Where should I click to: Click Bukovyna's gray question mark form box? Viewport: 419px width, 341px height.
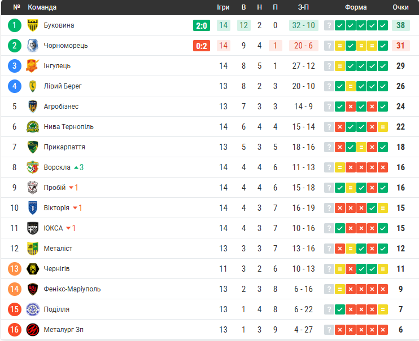pos(329,25)
